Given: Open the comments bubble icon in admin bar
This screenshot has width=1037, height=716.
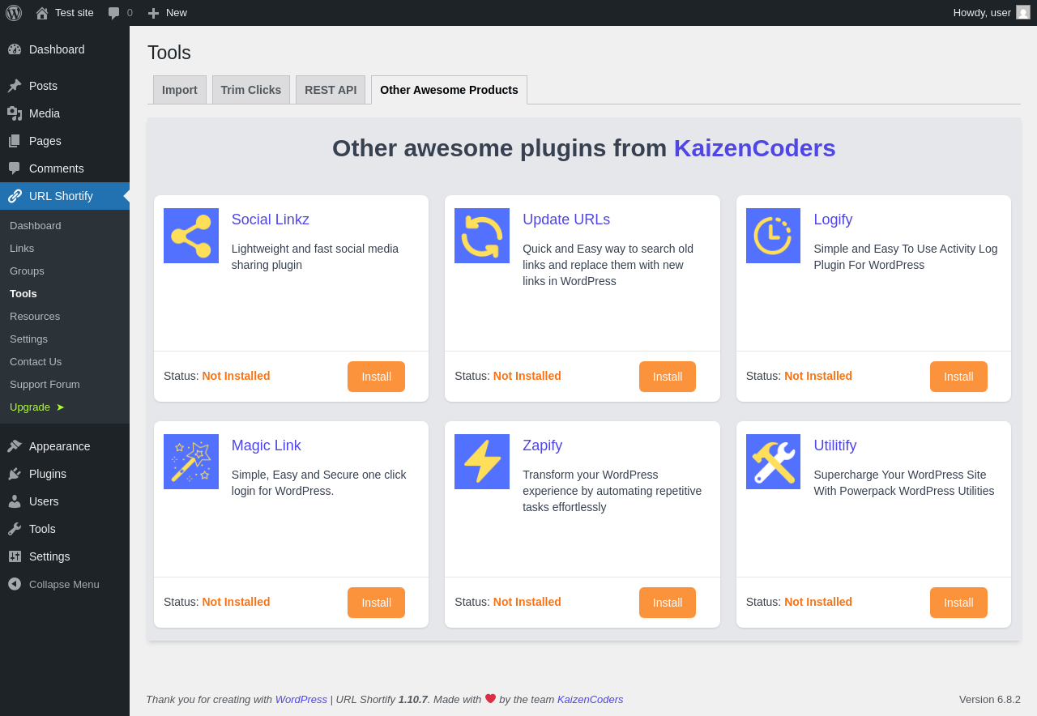Looking at the screenshot, I should click(x=113, y=13).
